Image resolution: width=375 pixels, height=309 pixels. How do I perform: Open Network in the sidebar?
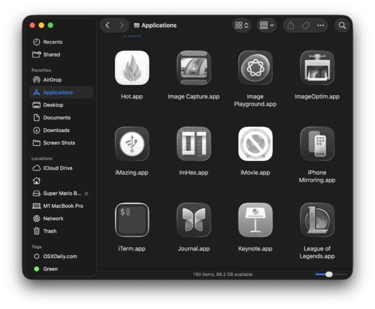(61, 219)
